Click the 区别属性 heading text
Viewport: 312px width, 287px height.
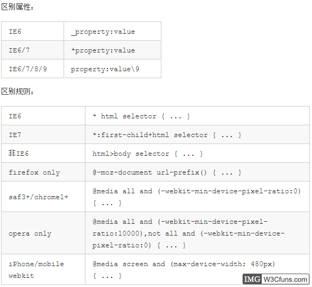17,7
